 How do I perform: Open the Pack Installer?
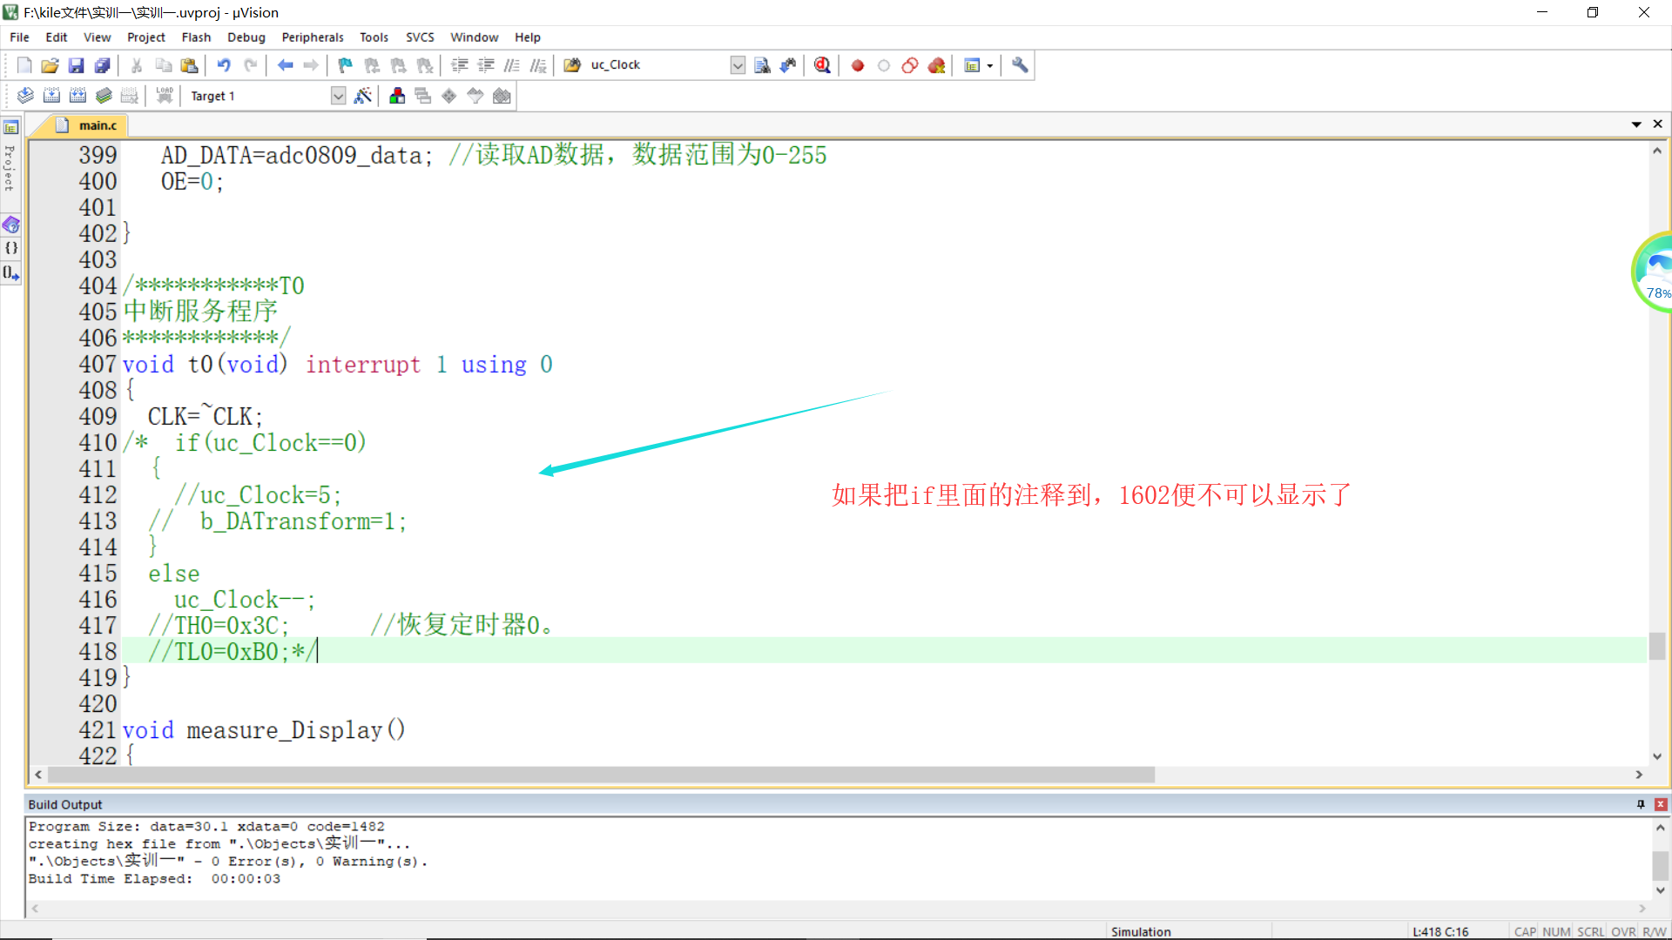(502, 96)
